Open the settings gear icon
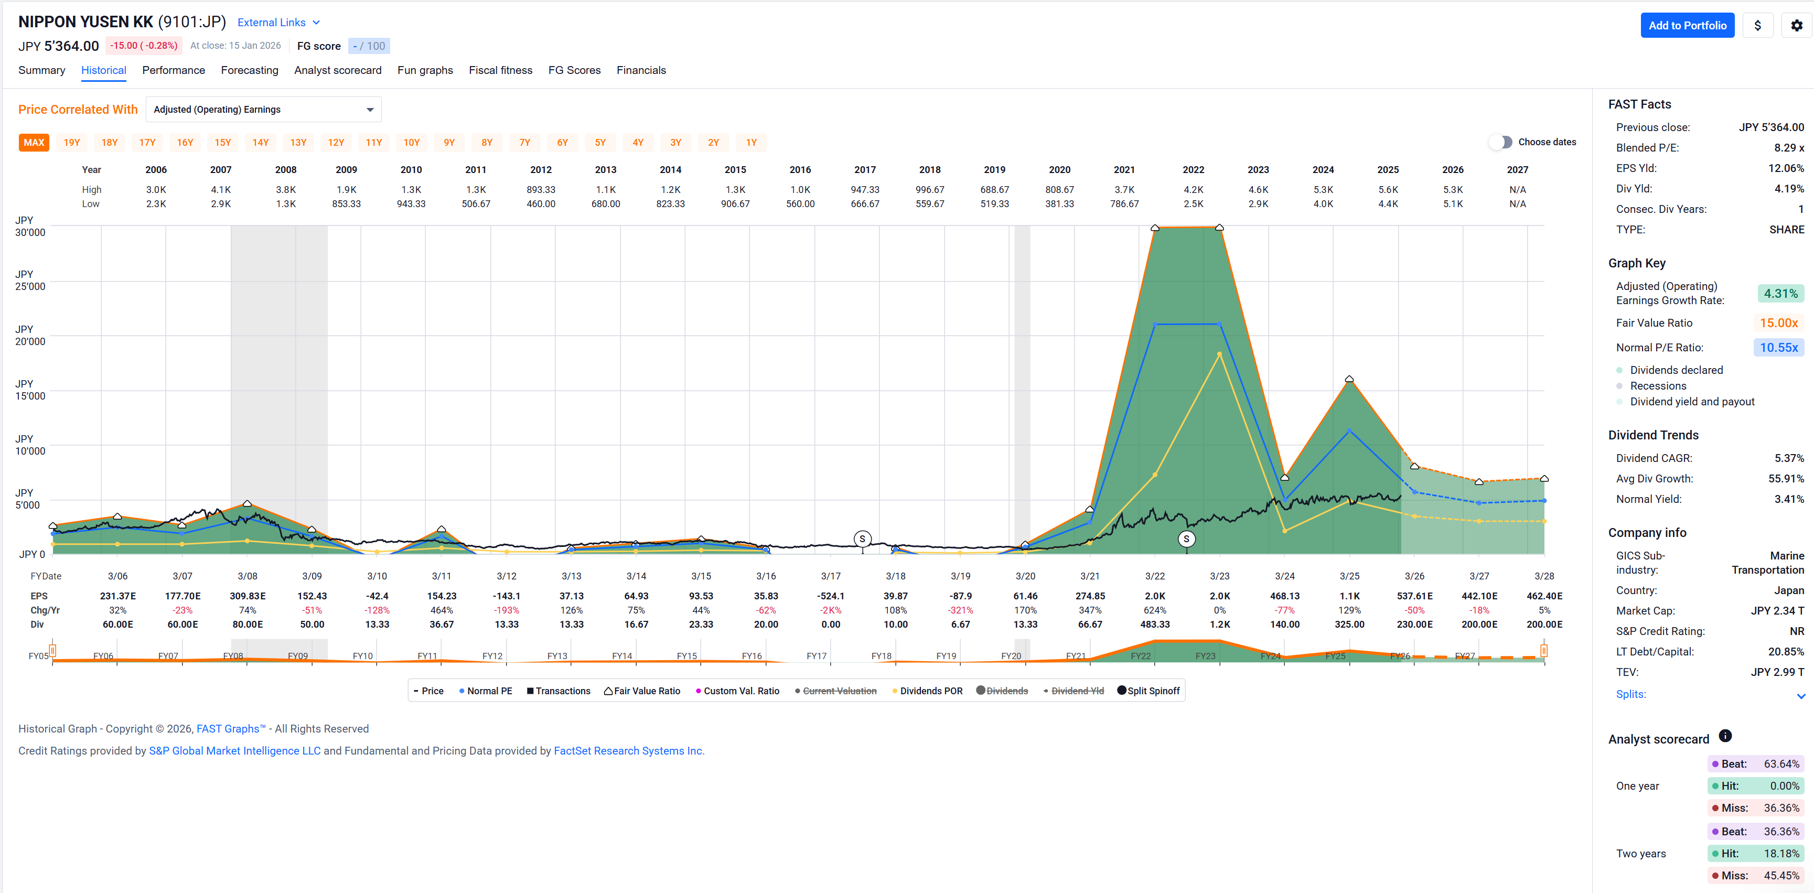 (x=1796, y=25)
